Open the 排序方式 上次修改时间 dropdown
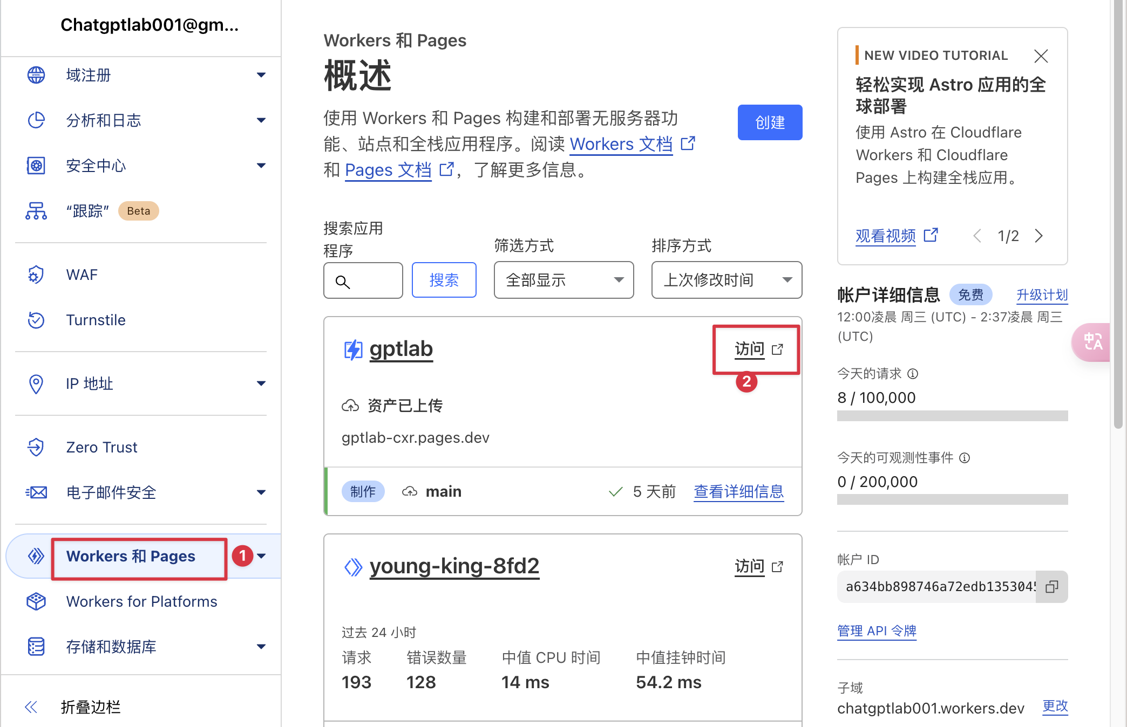The height and width of the screenshot is (727, 1127). click(727, 280)
